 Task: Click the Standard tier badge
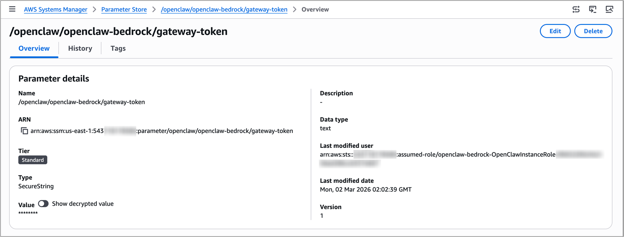coord(33,160)
